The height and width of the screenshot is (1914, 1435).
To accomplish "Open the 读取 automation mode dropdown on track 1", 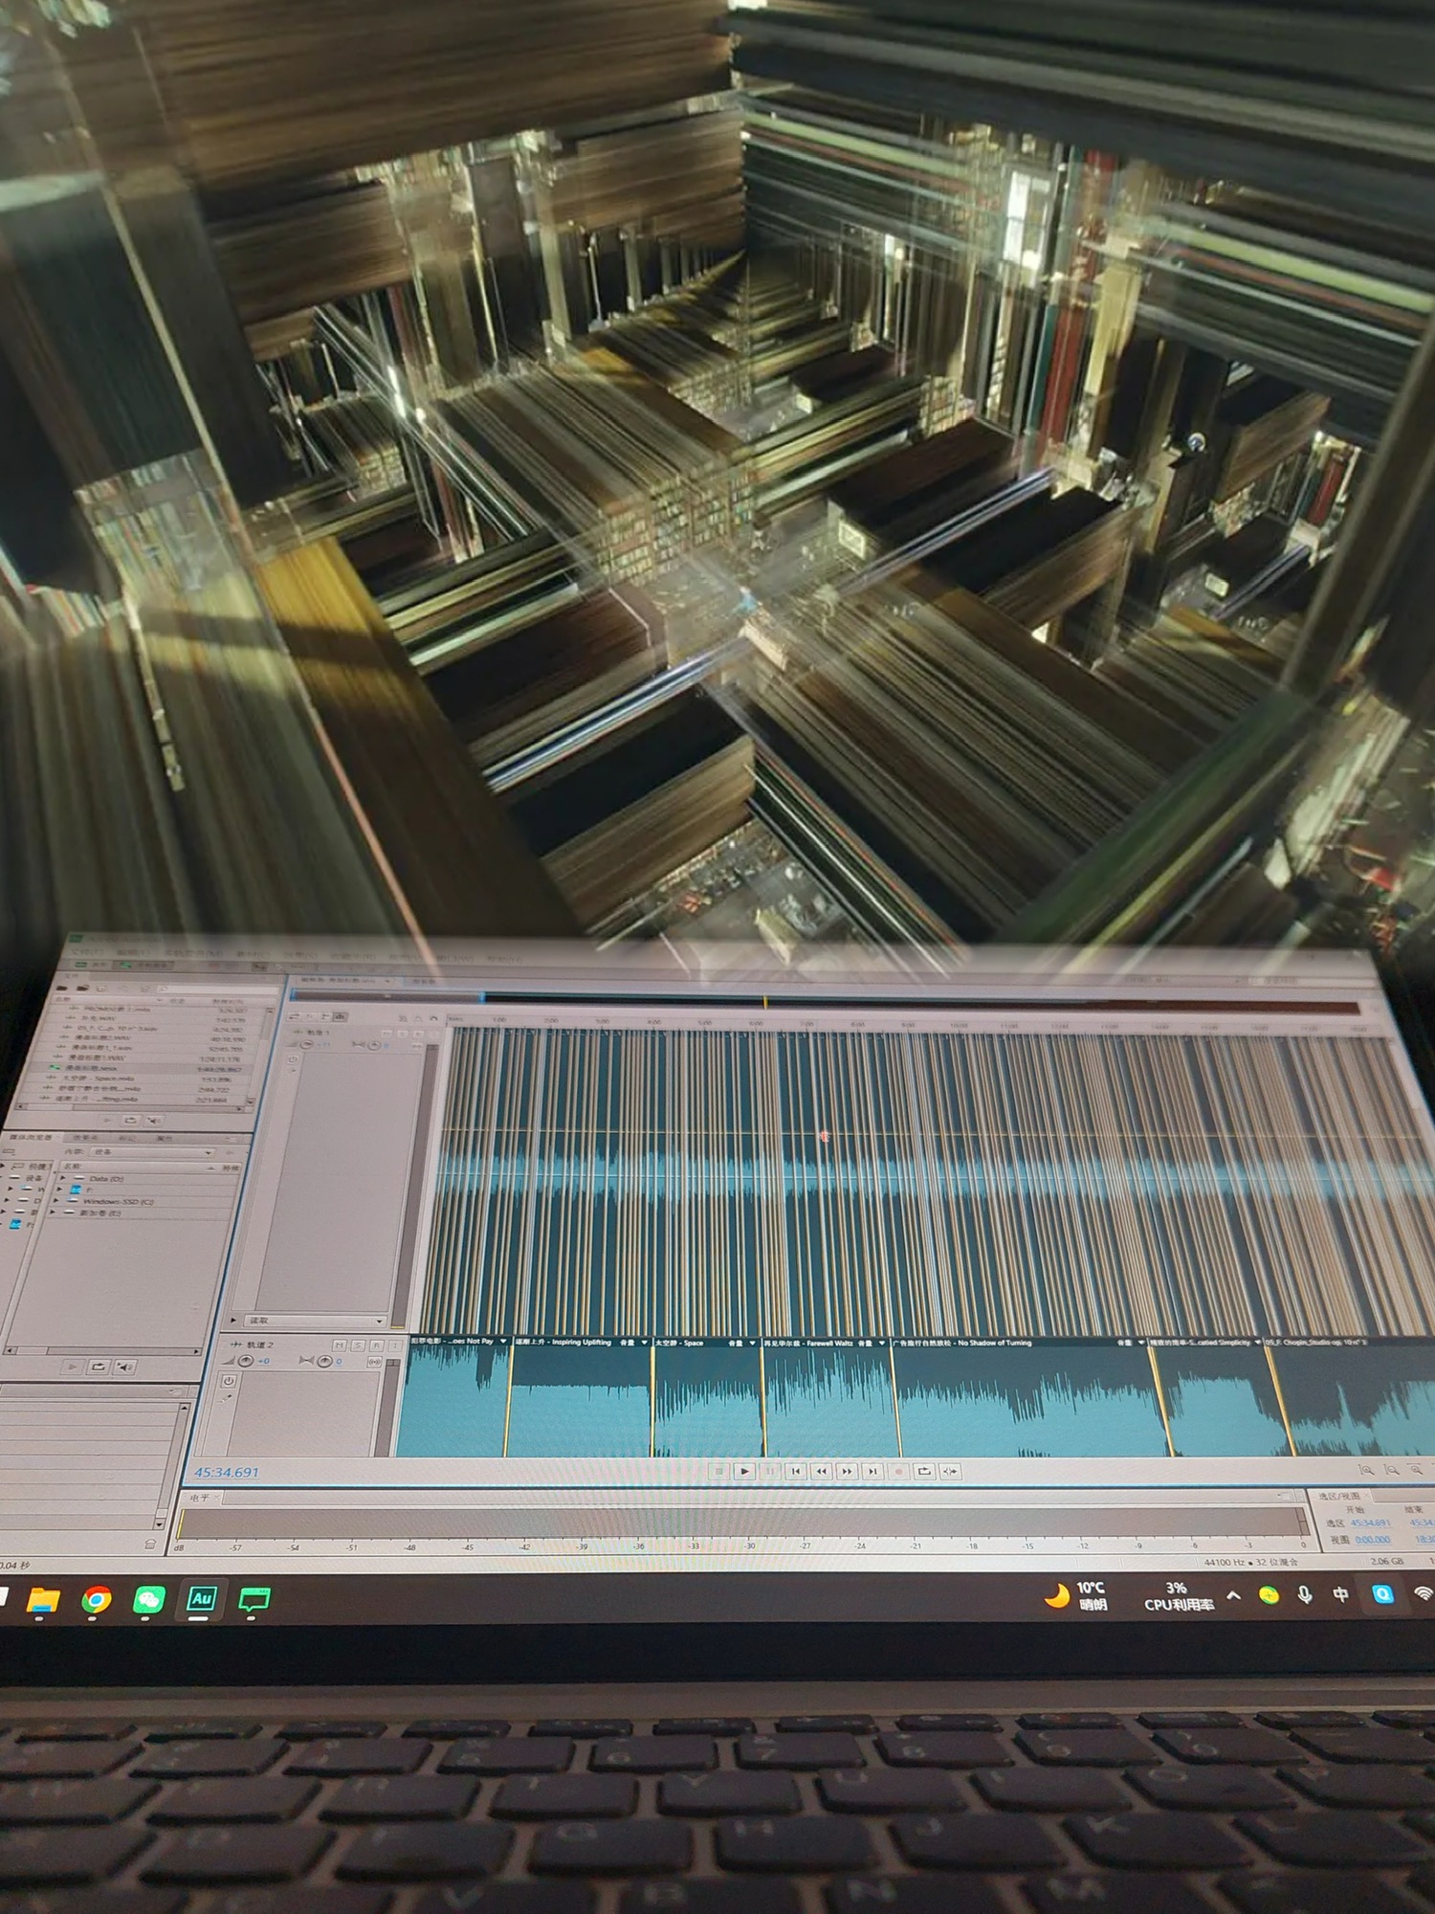I will pyautogui.click(x=380, y=1321).
